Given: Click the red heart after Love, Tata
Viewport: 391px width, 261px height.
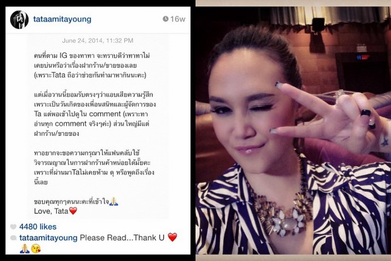Looking at the screenshot, I should tap(73, 211).
